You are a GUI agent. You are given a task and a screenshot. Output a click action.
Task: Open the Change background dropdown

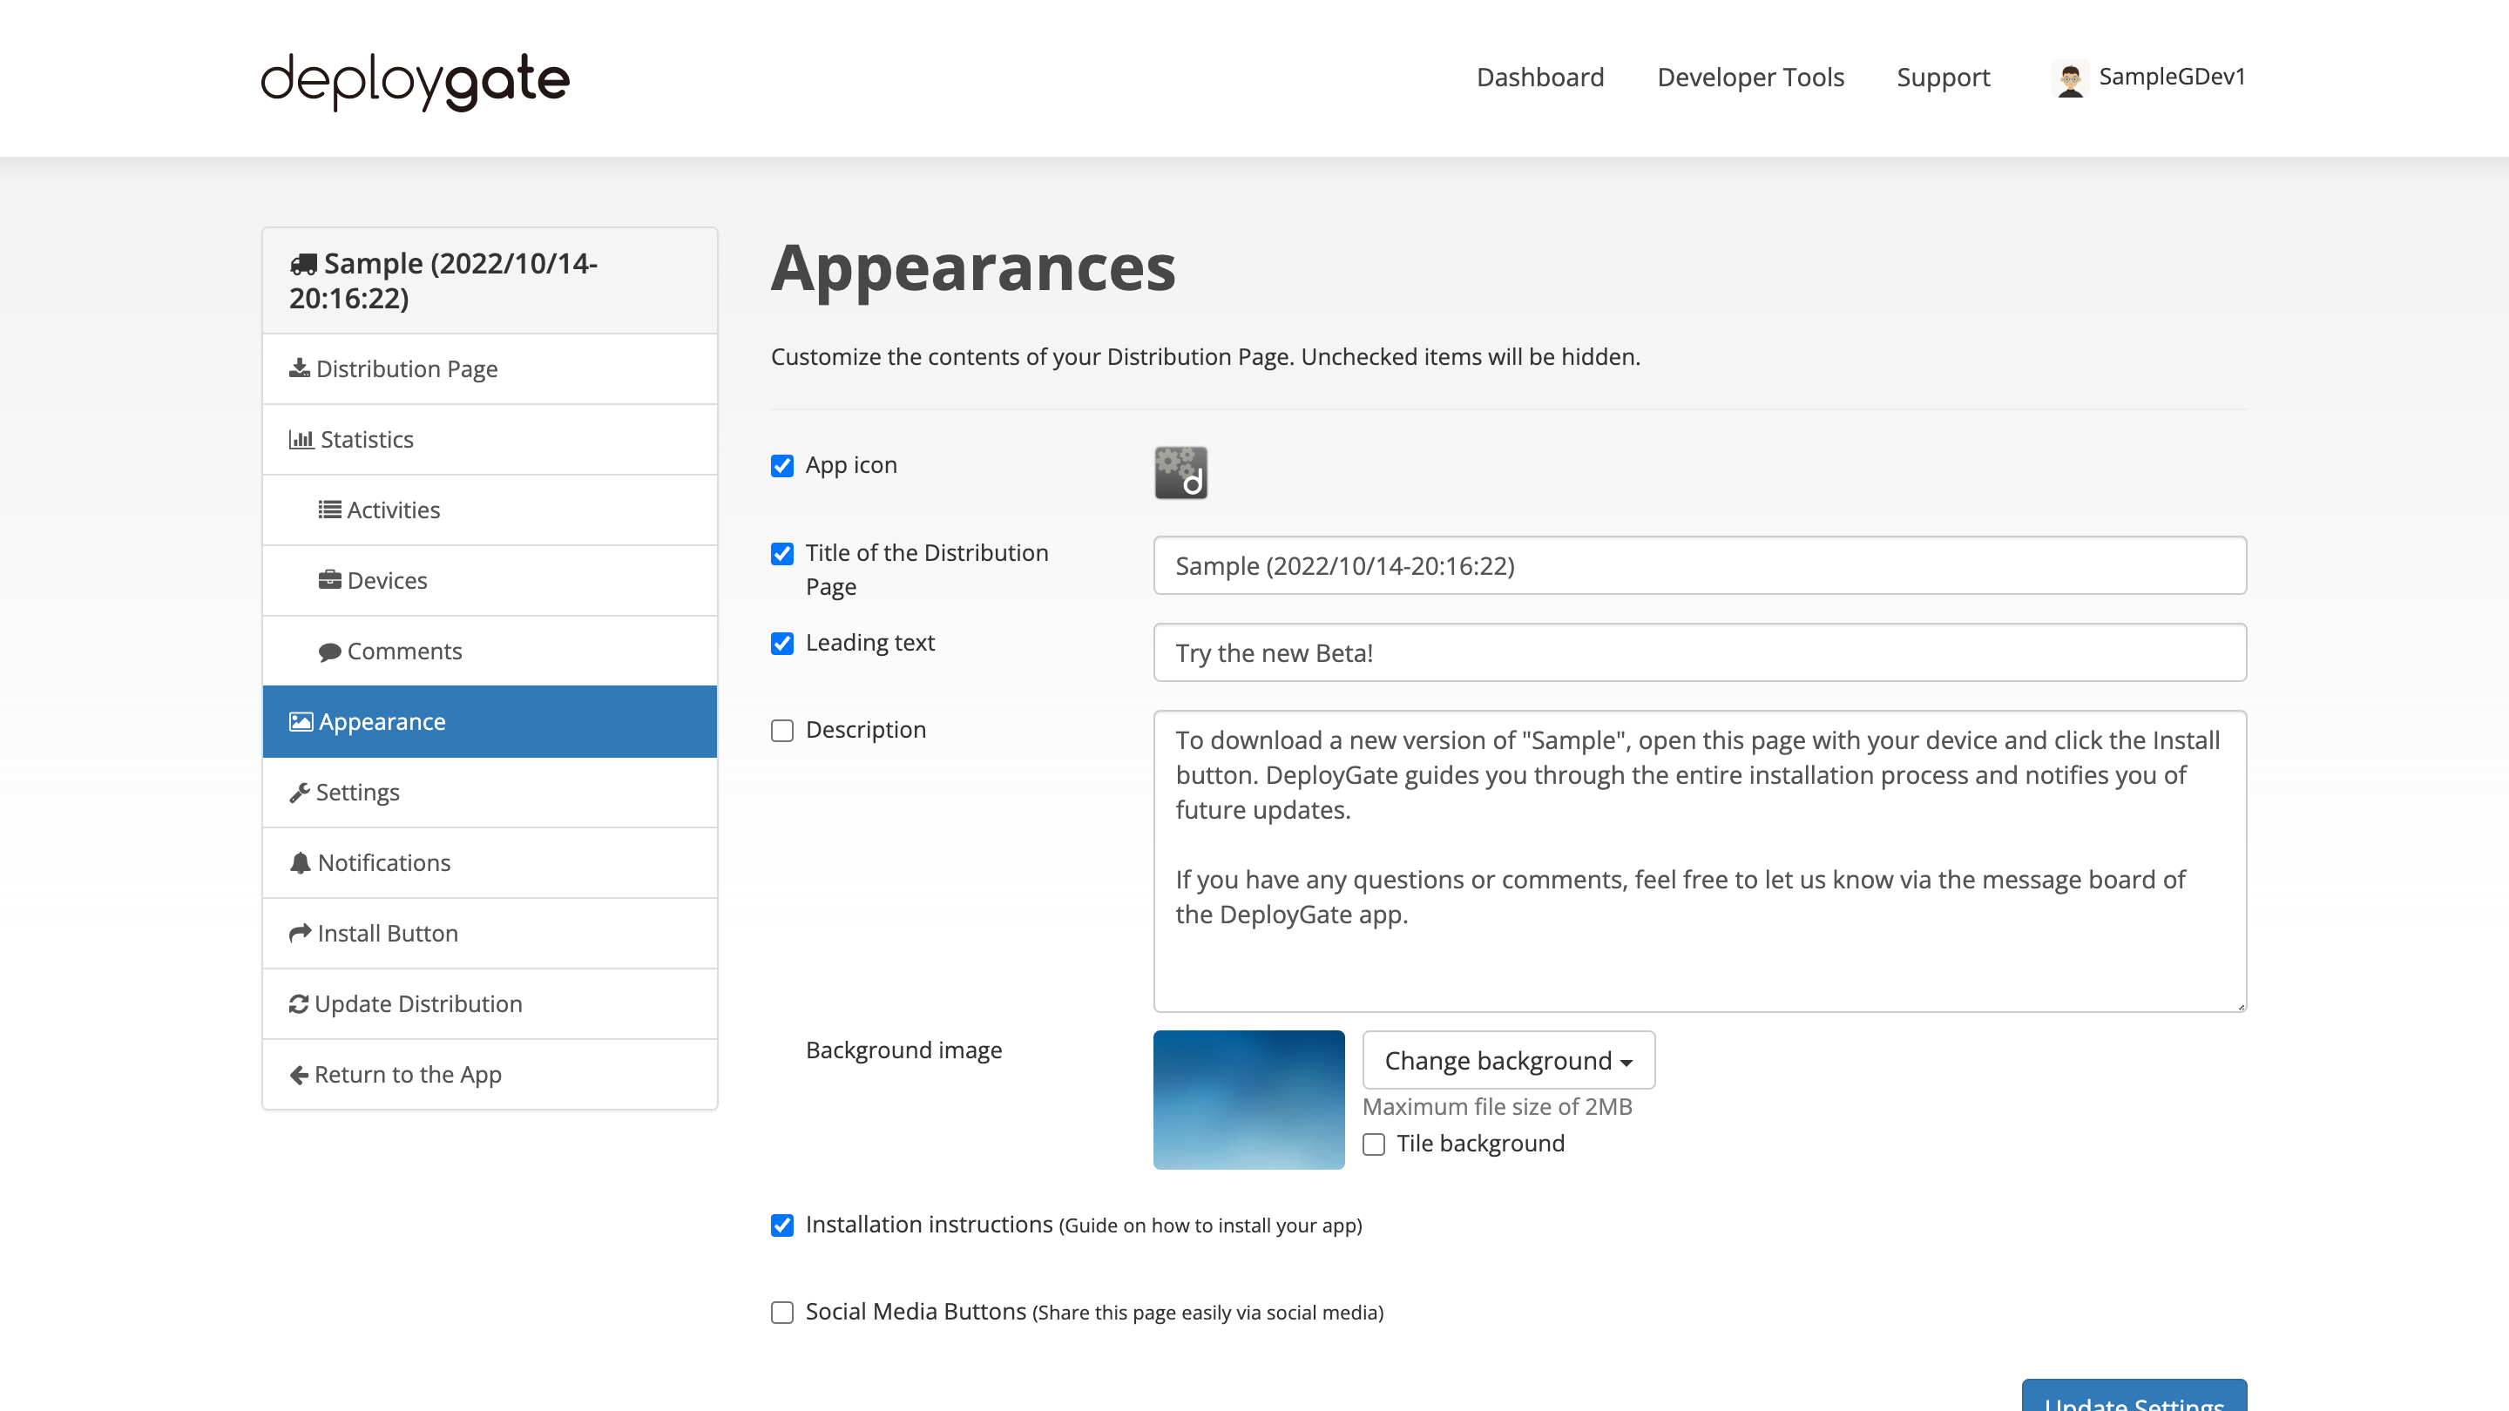(1508, 1061)
